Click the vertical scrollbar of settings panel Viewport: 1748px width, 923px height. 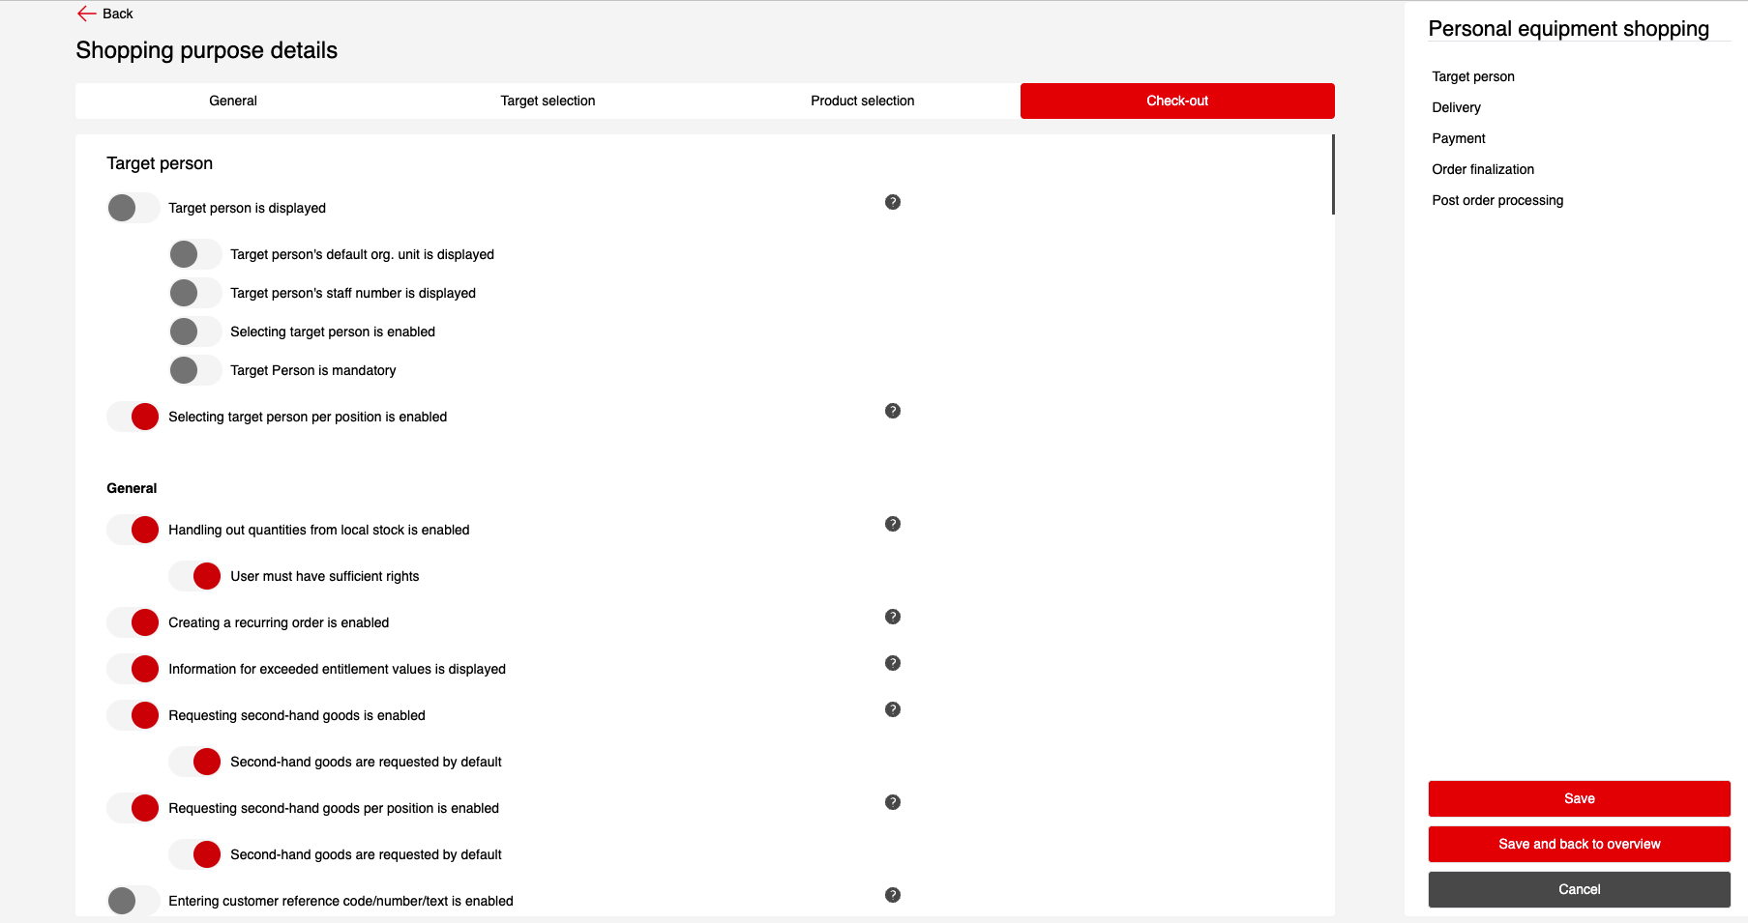click(x=1332, y=175)
